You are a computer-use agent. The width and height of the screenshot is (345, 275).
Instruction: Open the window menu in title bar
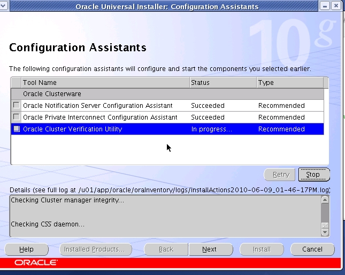(4, 5)
